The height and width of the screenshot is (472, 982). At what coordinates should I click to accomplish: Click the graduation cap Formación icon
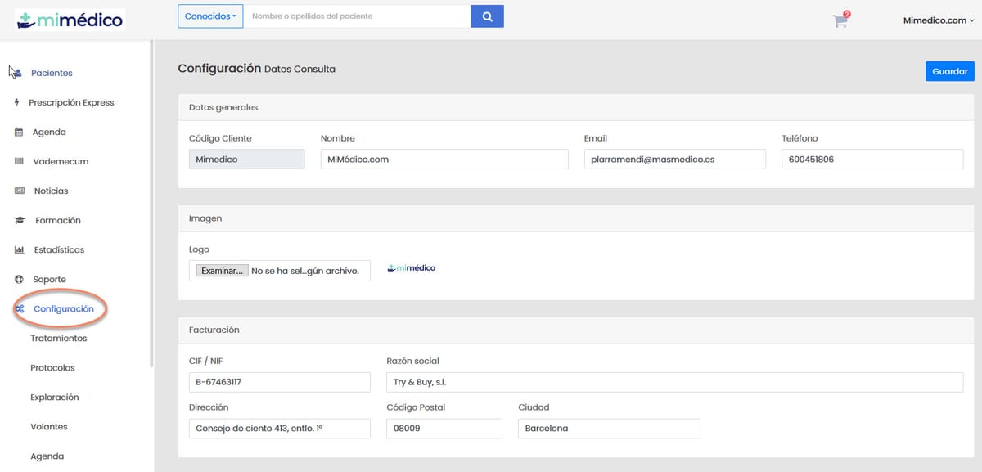[20, 220]
